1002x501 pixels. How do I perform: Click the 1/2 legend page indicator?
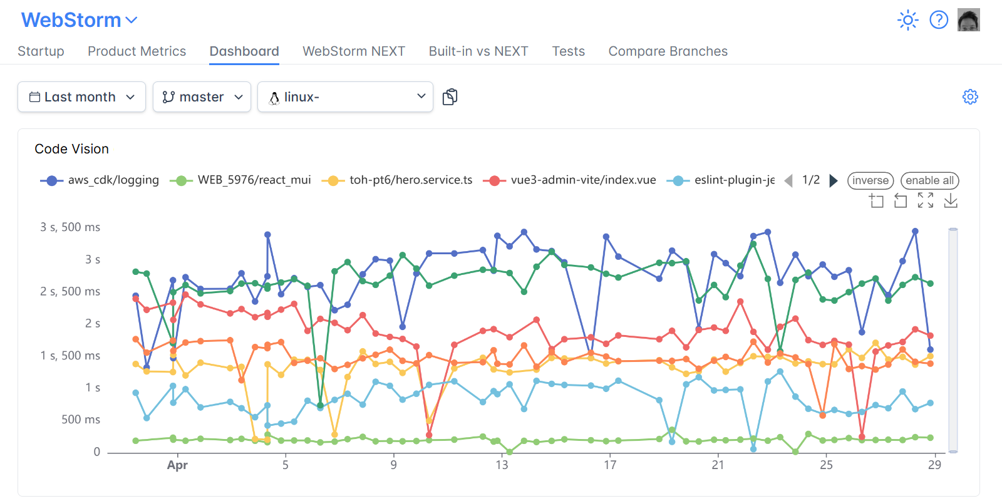tap(811, 180)
